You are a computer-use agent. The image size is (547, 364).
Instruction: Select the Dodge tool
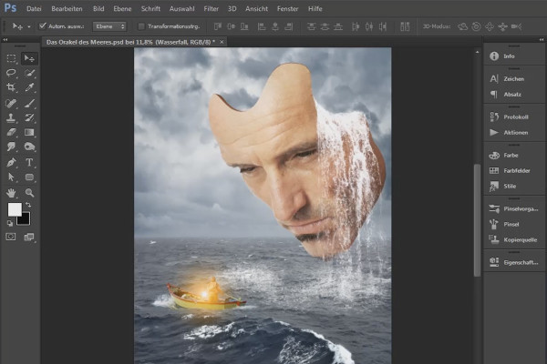[x=29, y=147]
